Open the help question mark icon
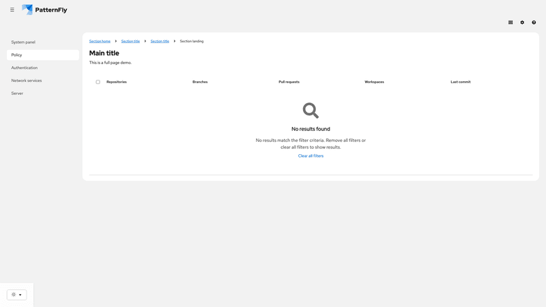 point(534,23)
